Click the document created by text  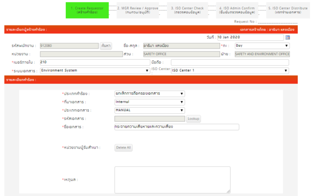[x=267, y=30]
